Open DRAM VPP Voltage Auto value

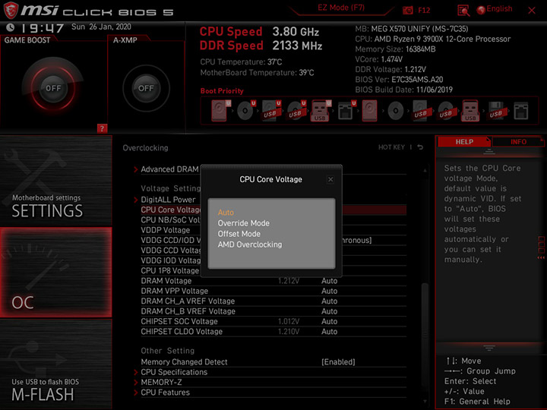329,291
